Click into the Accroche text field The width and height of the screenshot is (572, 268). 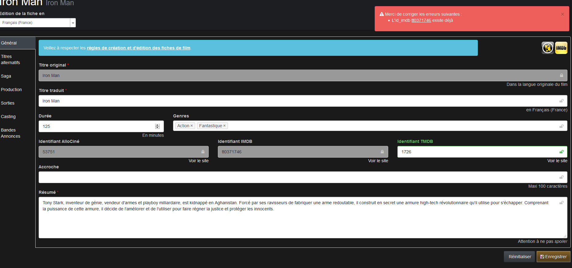click(x=298, y=177)
